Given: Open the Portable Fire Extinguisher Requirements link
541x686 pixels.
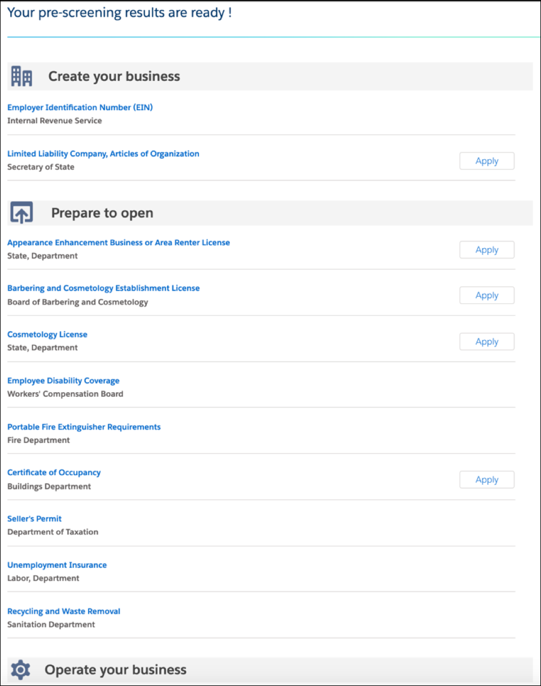Looking at the screenshot, I should tap(84, 427).
